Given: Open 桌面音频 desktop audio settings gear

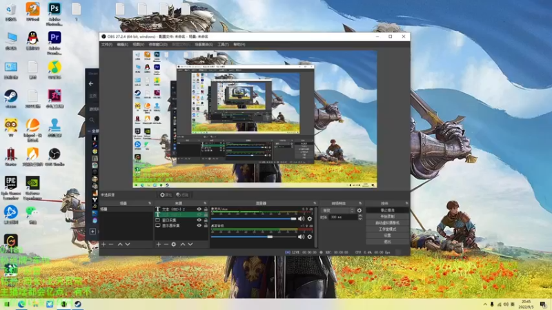Looking at the screenshot, I should [309, 237].
